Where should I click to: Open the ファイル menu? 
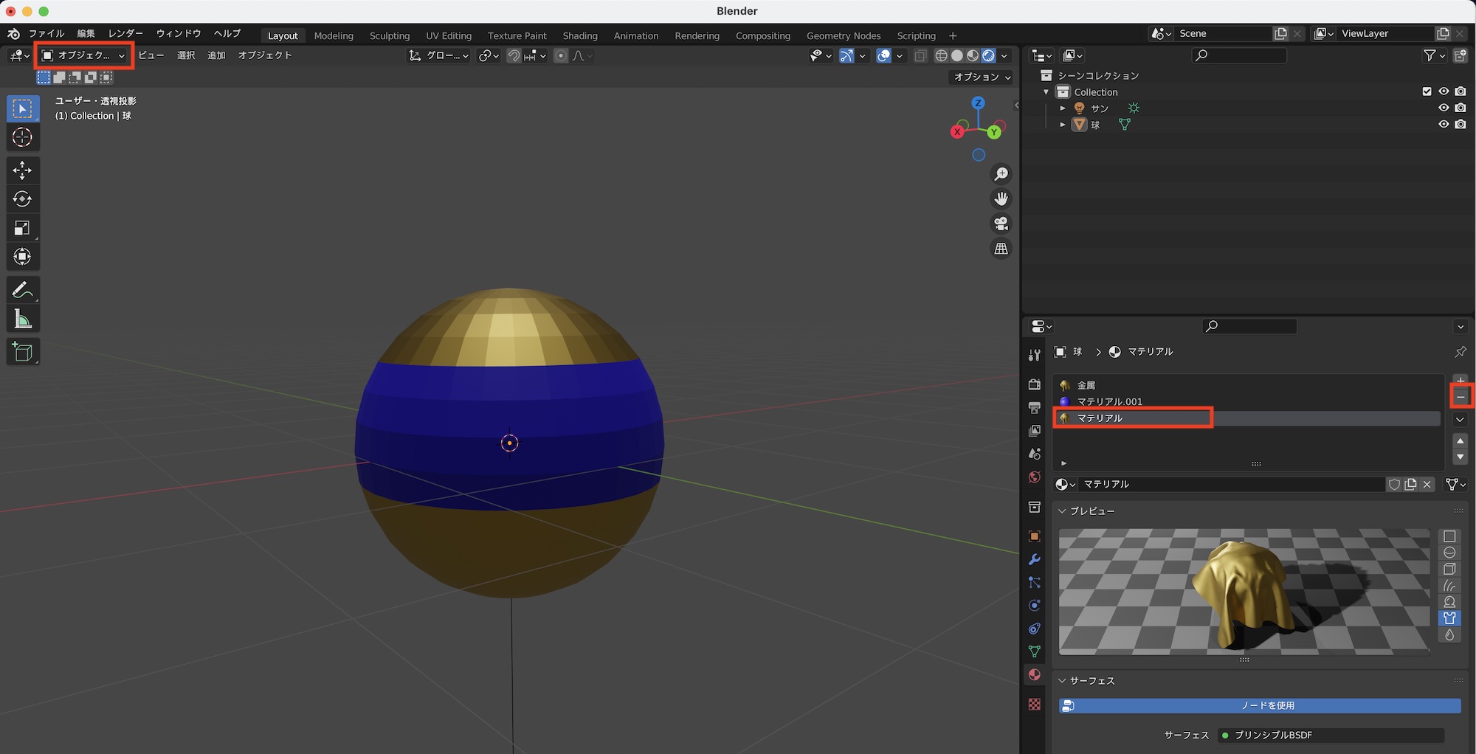point(46,33)
